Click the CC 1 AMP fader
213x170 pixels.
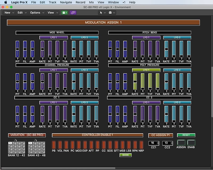coord(32,114)
